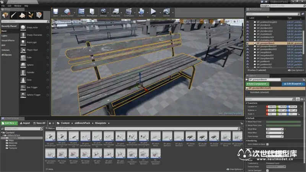Open the Cinematics toolbar icon

click(129, 12)
